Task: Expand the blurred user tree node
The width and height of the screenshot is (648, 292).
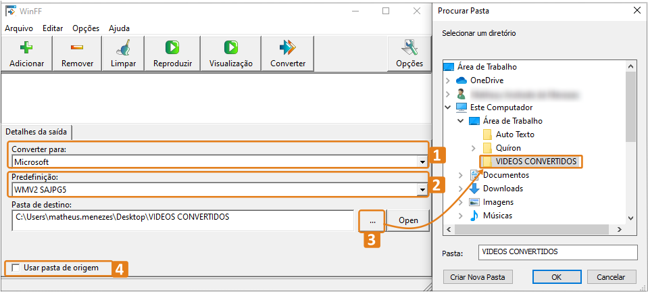Action: coord(447,94)
